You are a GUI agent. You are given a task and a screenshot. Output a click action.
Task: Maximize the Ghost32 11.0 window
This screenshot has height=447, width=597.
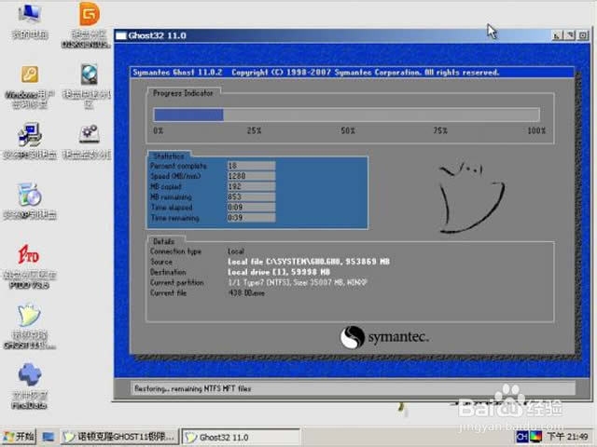point(570,35)
